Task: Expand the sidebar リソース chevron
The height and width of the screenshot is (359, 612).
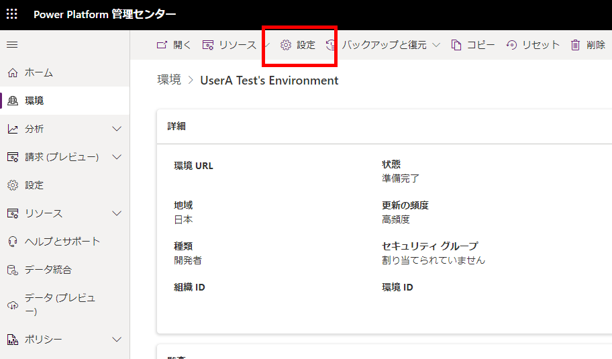Action: coord(117,213)
